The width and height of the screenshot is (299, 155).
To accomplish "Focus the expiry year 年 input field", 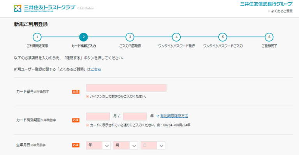I will coord(135,116).
